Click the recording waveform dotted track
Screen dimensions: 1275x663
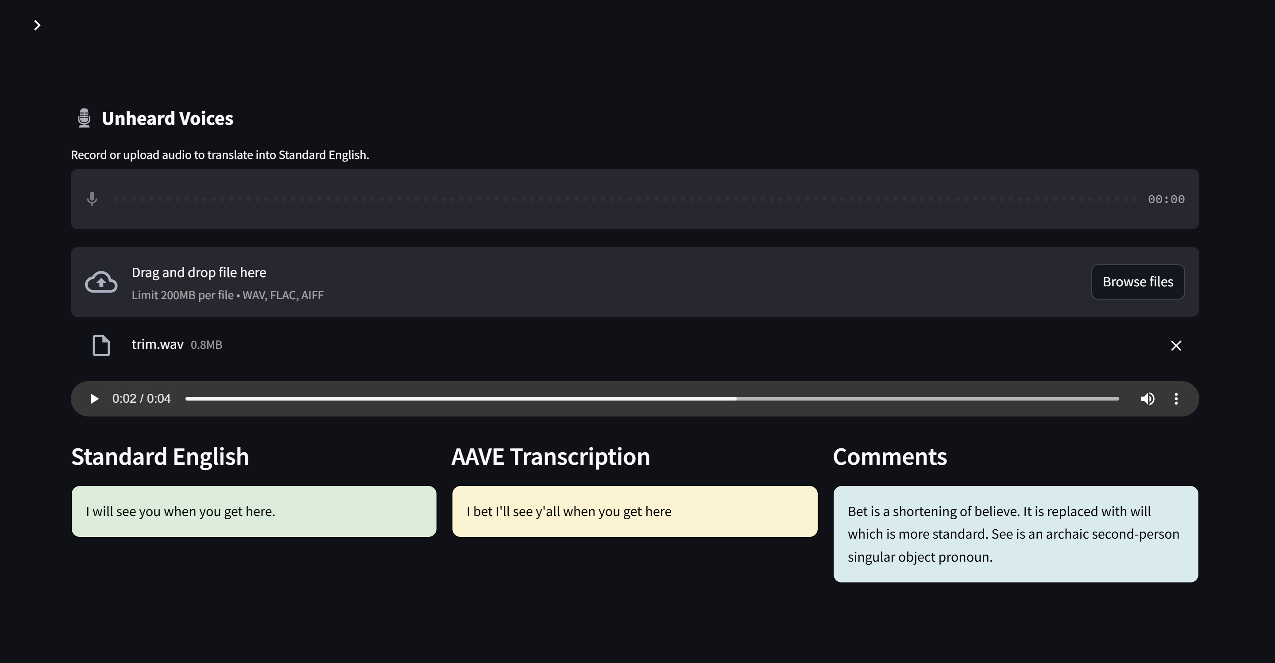(x=625, y=199)
